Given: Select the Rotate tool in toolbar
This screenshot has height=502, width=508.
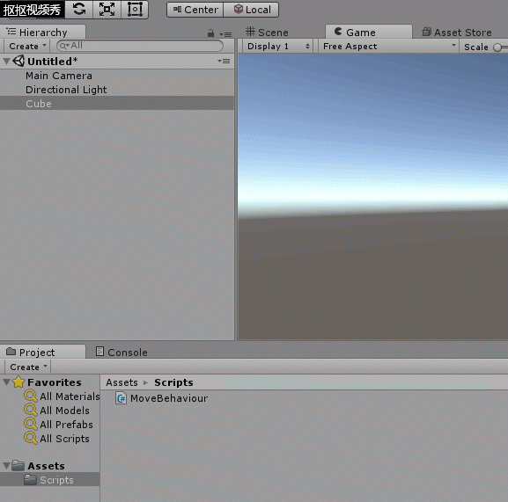Looking at the screenshot, I should [79, 10].
